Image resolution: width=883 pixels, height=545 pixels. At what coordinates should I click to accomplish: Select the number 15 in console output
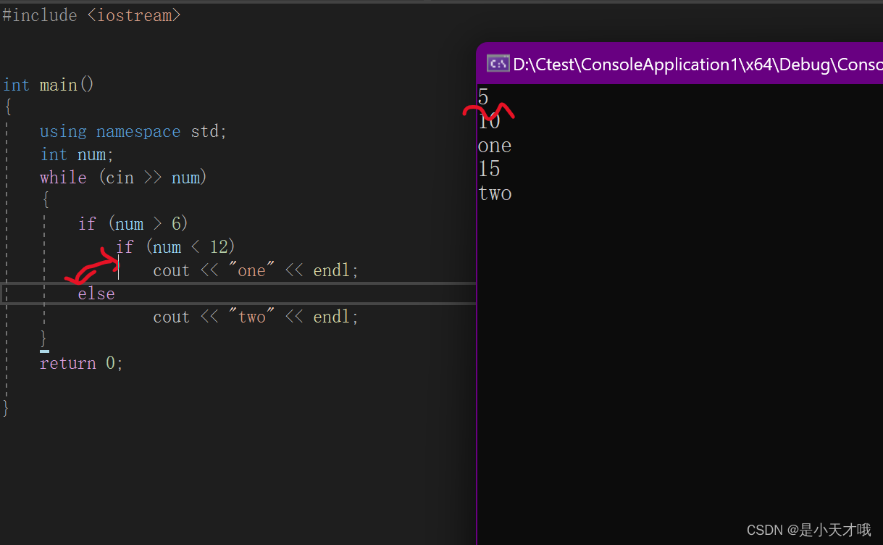pos(488,168)
